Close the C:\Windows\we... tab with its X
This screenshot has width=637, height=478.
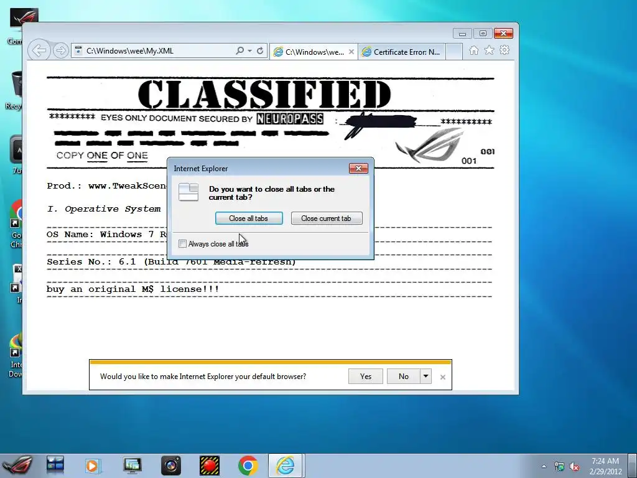click(351, 52)
